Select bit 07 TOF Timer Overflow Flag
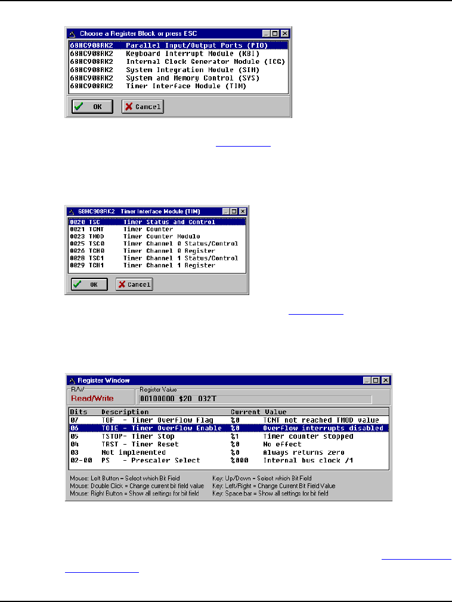This screenshot has height=602, width=452. click(229, 420)
